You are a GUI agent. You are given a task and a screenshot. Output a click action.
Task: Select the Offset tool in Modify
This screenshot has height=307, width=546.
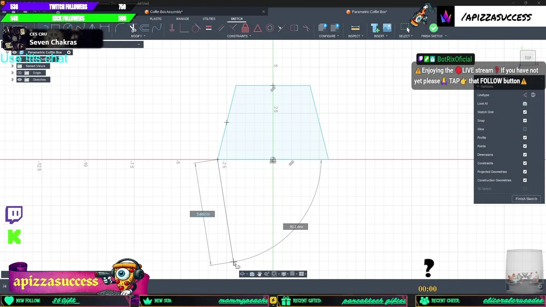click(x=145, y=28)
